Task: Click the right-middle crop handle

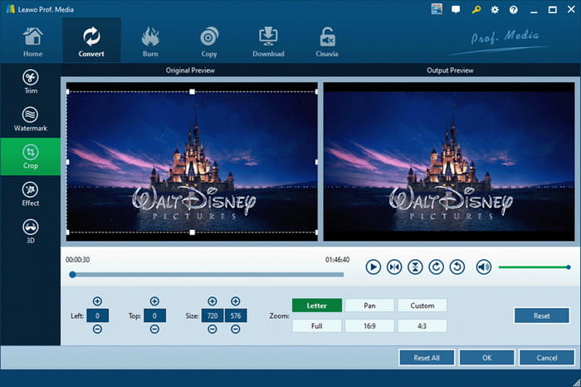Action: pos(316,162)
